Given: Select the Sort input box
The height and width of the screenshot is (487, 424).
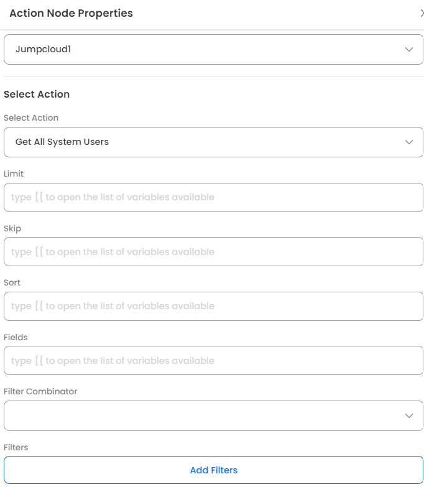Looking at the screenshot, I should 213,306.
